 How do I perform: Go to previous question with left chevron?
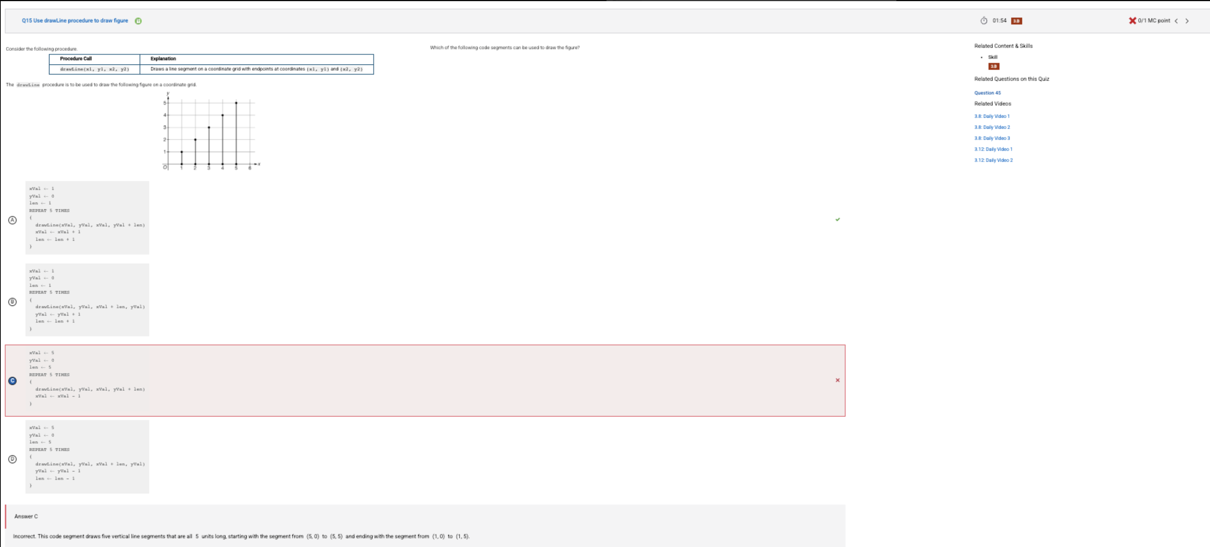(1176, 21)
